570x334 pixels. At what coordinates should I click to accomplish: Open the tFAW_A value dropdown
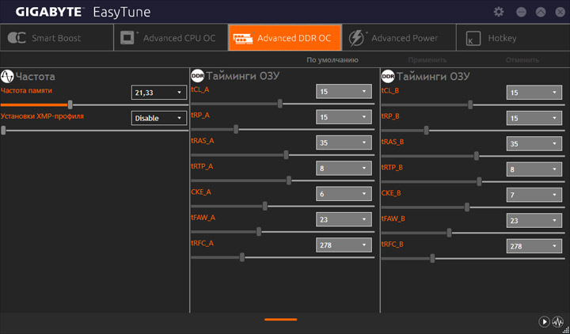(344, 219)
